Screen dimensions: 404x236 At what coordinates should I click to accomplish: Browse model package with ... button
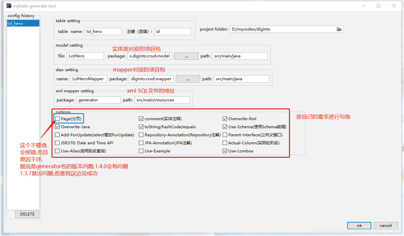tap(186, 56)
